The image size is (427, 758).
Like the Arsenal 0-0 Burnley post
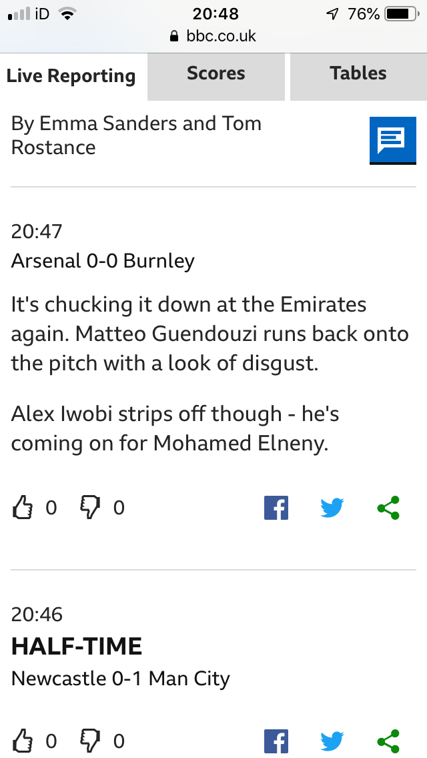click(x=23, y=508)
